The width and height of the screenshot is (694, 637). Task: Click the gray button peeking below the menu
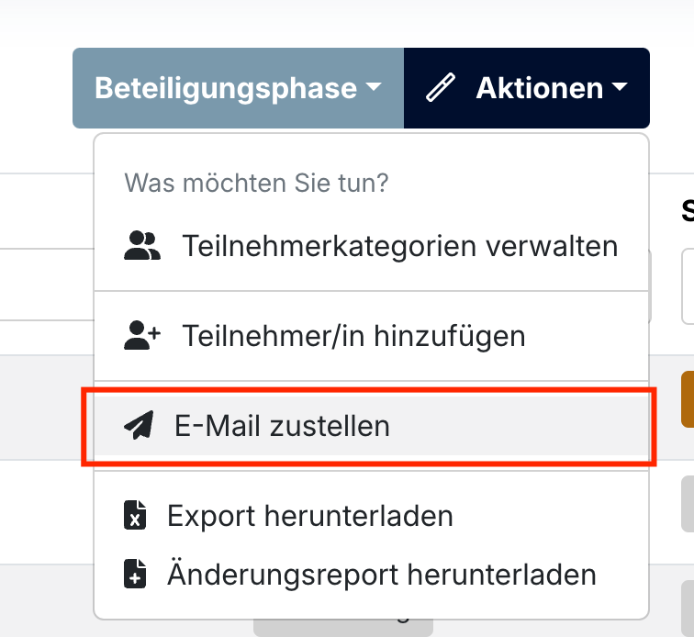click(x=343, y=628)
